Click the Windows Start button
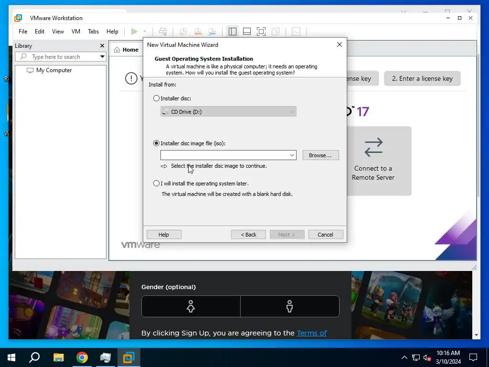This screenshot has width=489, height=367. [x=11, y=357]
